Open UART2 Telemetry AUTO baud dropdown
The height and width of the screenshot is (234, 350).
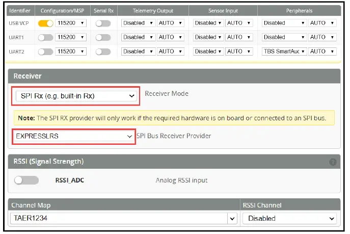(171, 51)
